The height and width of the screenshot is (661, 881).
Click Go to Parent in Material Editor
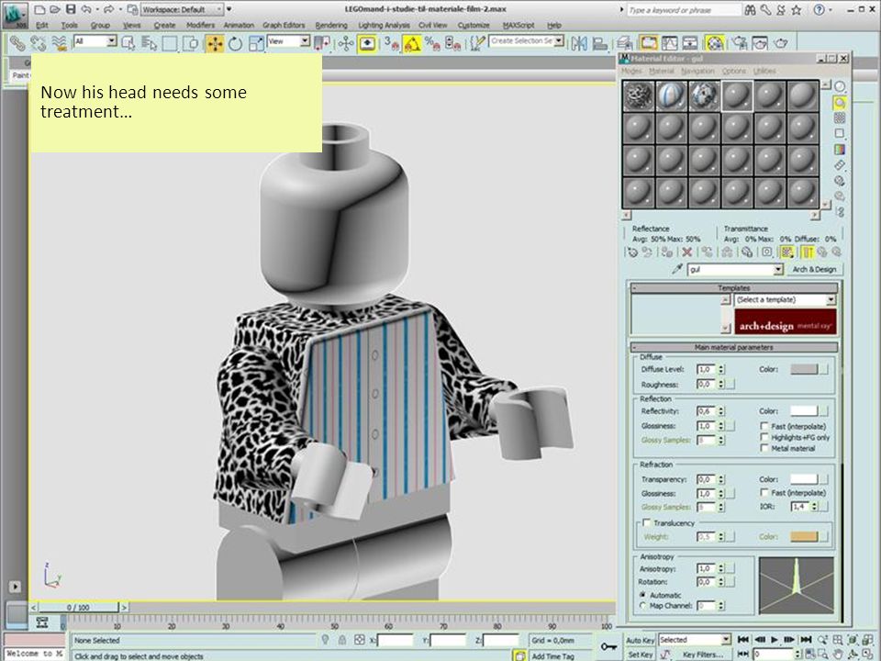pyautogui.click(x=822, y=252)
